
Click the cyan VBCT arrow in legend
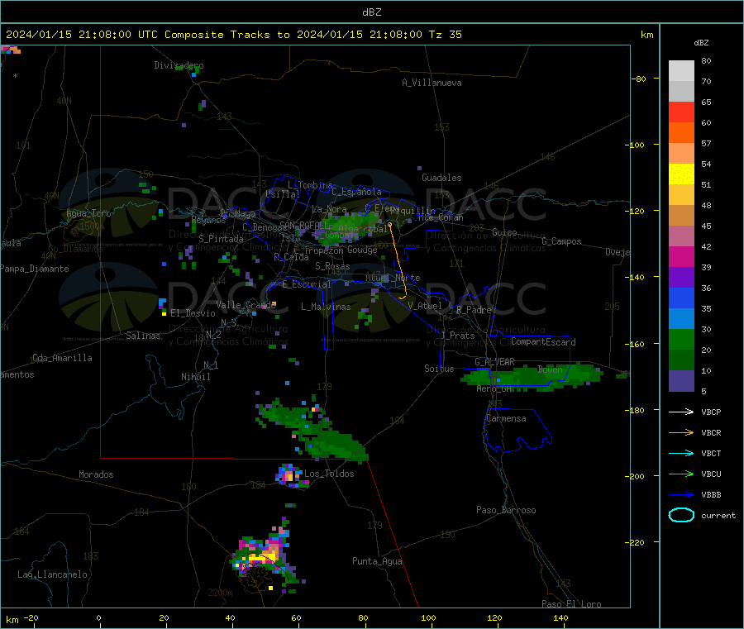[x=681, y=454]
